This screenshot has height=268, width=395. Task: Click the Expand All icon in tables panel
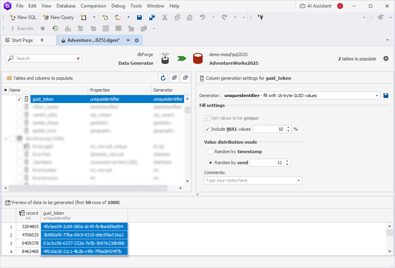(x=174, y=78)
